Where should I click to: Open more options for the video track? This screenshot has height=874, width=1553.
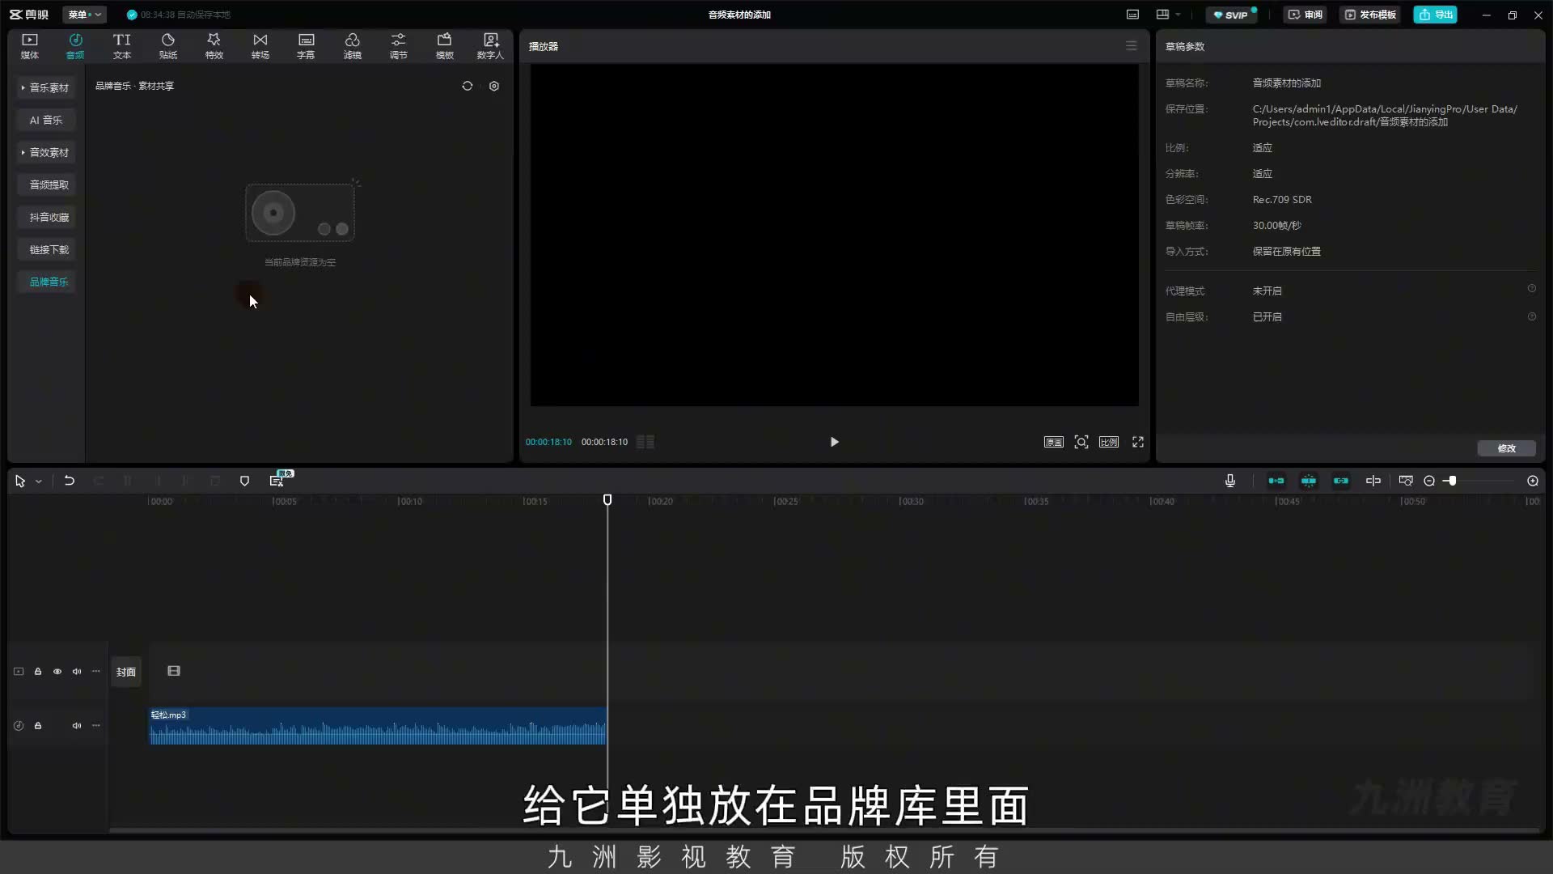click(96, 672)
